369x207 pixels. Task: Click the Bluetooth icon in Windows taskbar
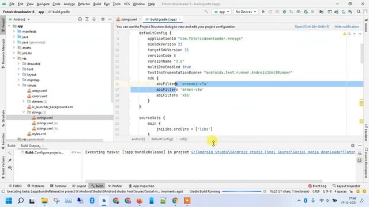[x=92, y=201]
